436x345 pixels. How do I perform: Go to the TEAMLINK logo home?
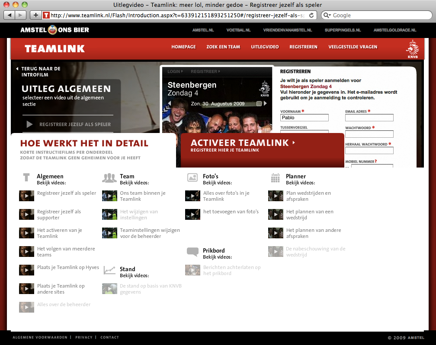tap(55, 48)
